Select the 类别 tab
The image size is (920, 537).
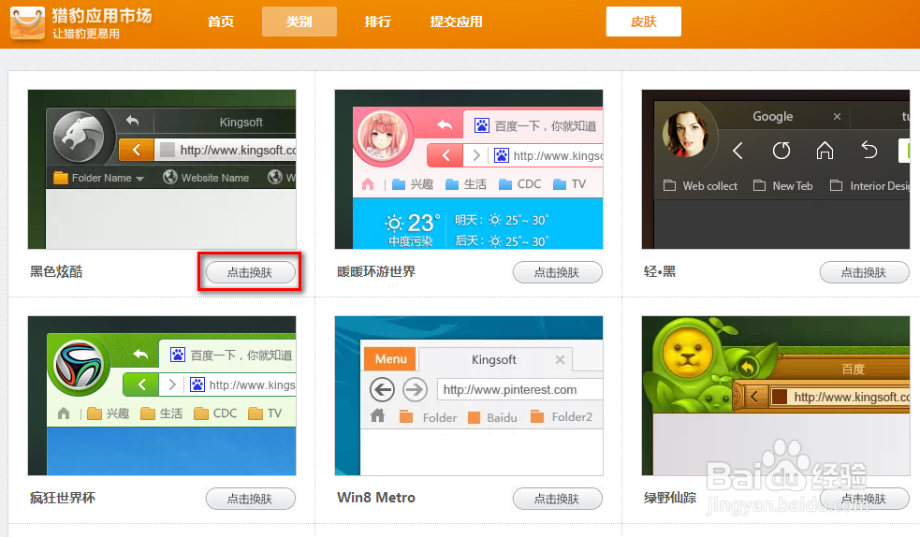(x=299, y=22)
